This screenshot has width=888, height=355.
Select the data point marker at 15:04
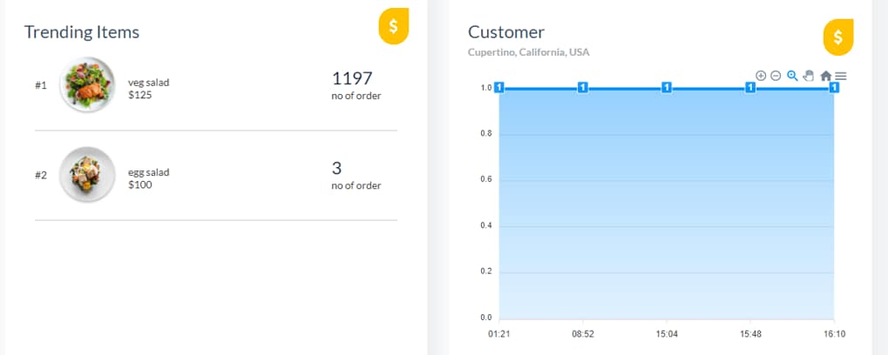tap(666, 87)
